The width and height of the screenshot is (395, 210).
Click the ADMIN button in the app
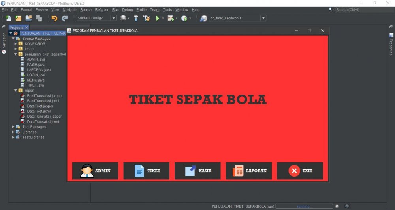(95, 171)
